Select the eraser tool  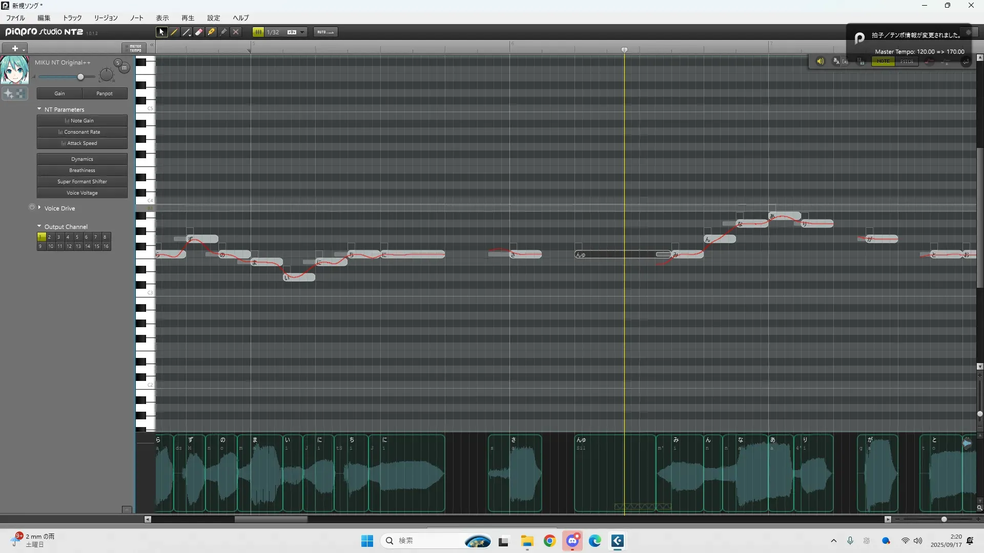pos(199,32)
